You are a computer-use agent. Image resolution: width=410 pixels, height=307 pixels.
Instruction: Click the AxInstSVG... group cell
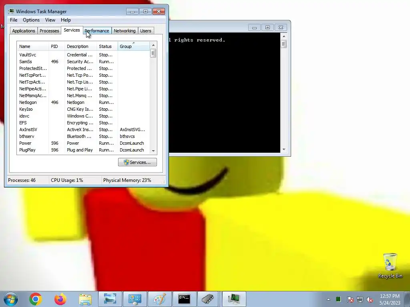132,130
